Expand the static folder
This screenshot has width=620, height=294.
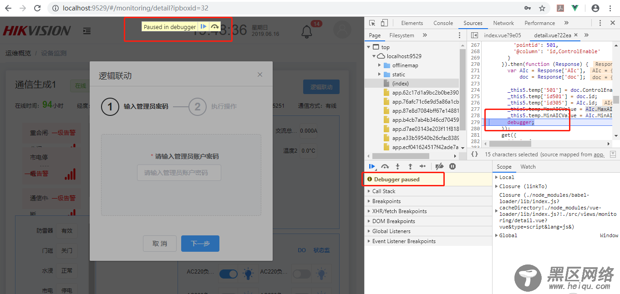pyautogui.click(x=380, y=75)
